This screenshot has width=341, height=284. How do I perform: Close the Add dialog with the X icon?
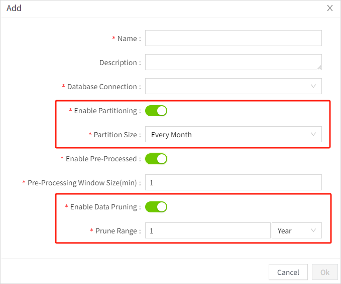click(330, 8)
